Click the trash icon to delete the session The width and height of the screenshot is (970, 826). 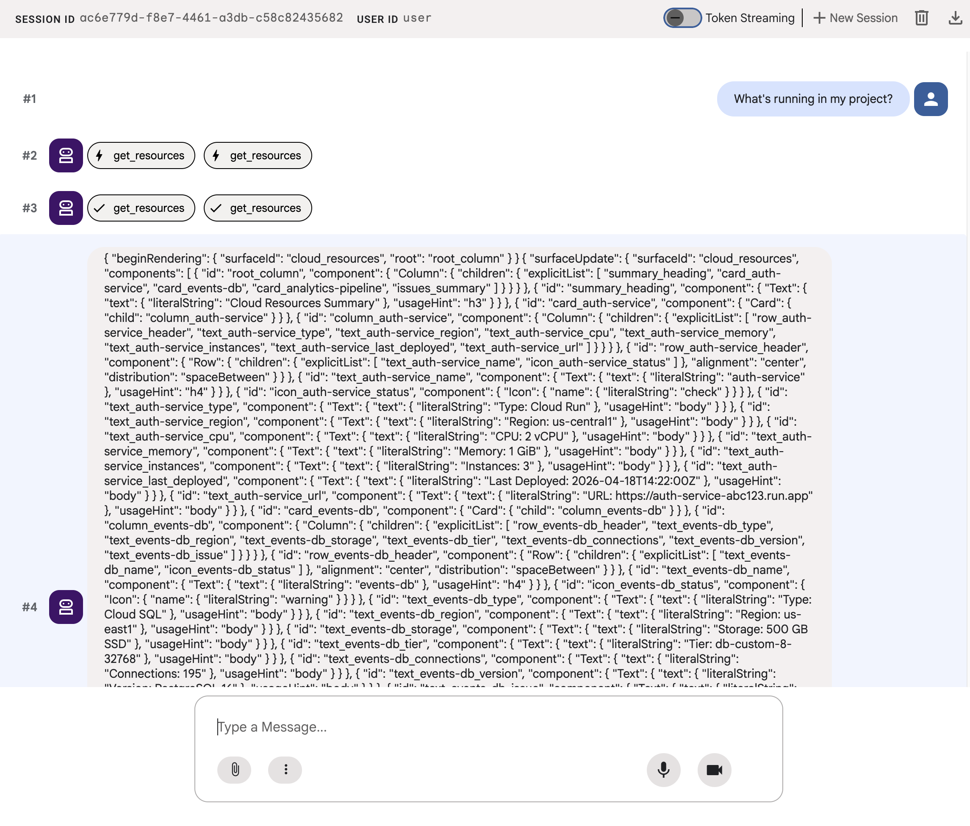point(920,18)
